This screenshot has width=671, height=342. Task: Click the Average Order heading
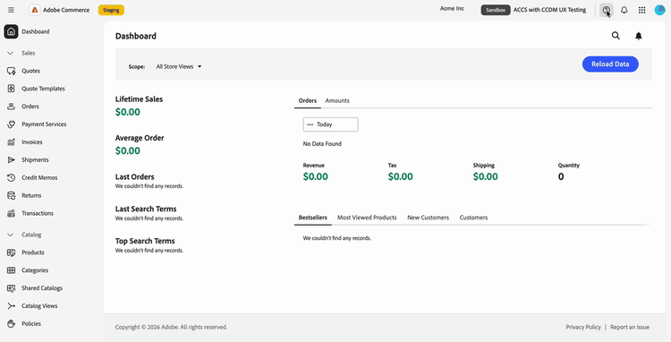tap(140, 138)
